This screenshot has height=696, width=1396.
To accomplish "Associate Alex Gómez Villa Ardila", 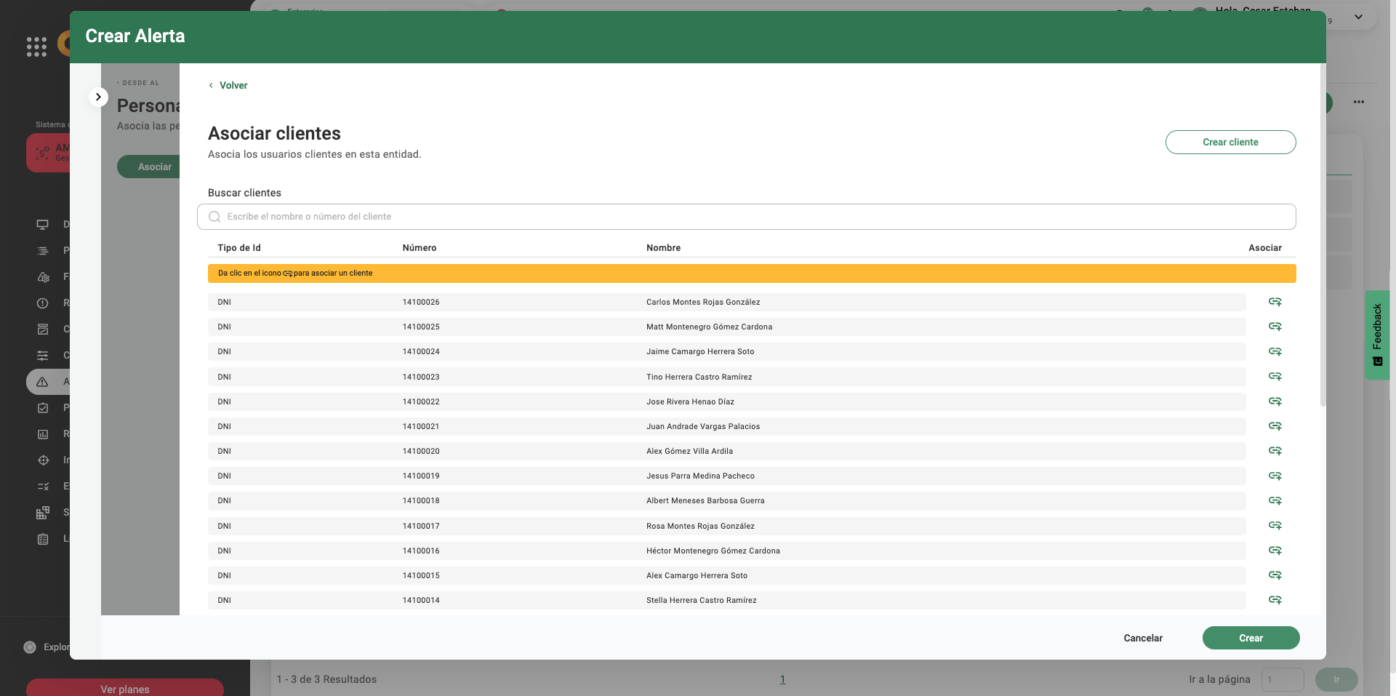I will pos(1275,451).
